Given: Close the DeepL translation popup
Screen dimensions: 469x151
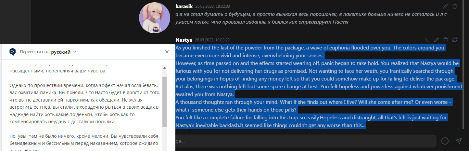Looking at the screenshot, I should tap(167, 52).
